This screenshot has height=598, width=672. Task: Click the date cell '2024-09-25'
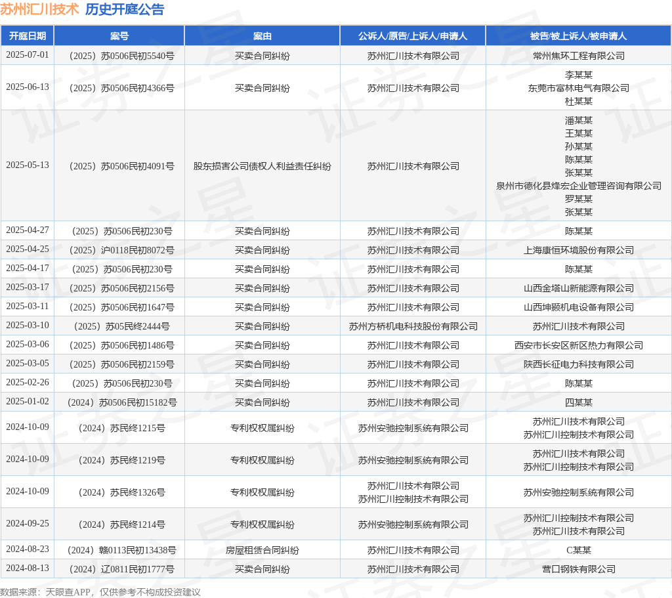28,523
